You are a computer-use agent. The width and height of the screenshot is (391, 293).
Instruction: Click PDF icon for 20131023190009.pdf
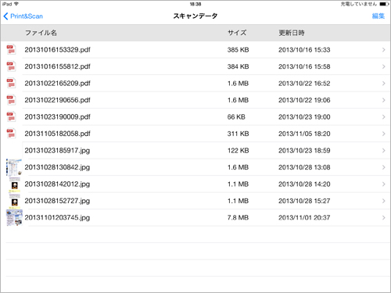(11, 116)
